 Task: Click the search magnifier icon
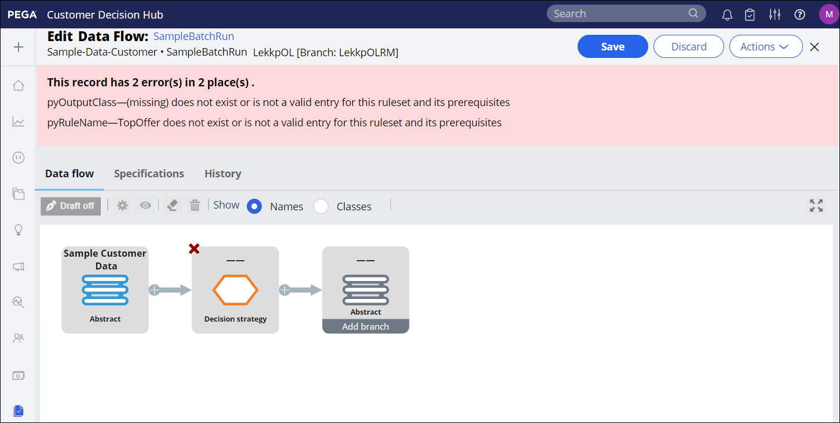pos(693,13)
